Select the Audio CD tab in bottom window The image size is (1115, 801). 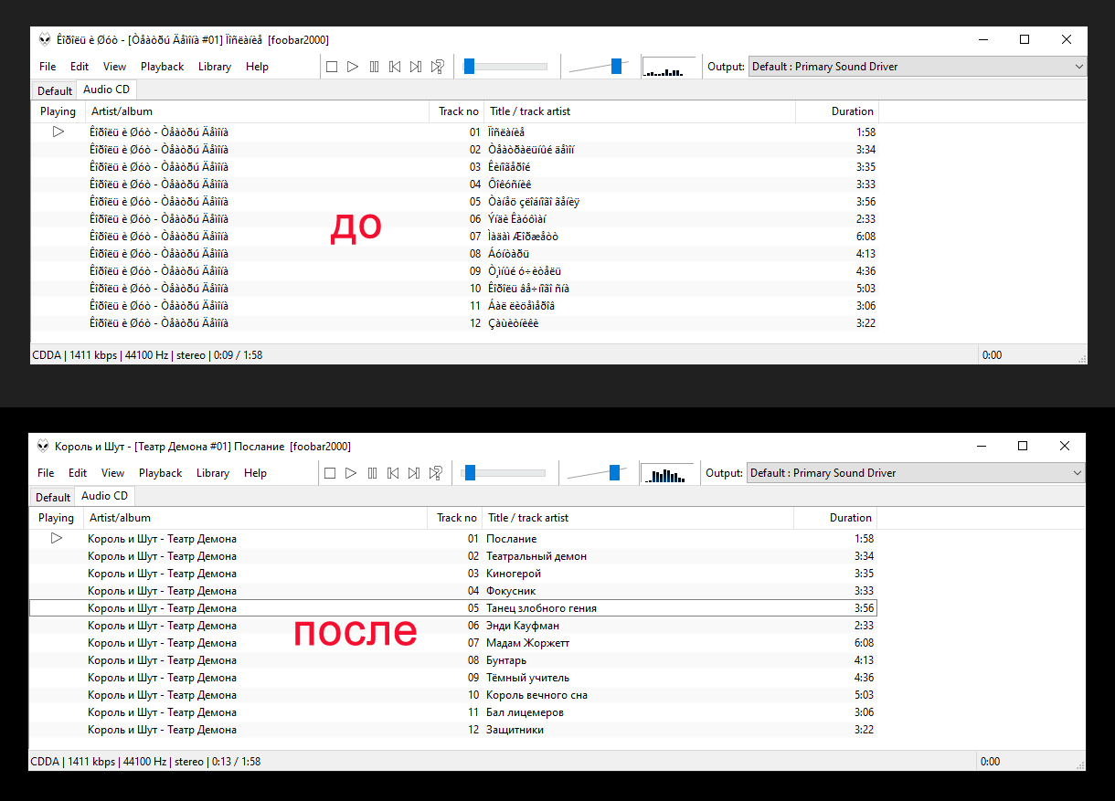[105, 496]
